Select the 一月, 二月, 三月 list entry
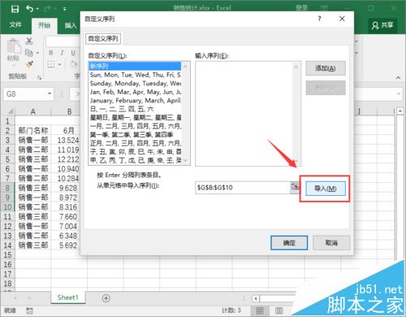406x317 pixels. 135,126
